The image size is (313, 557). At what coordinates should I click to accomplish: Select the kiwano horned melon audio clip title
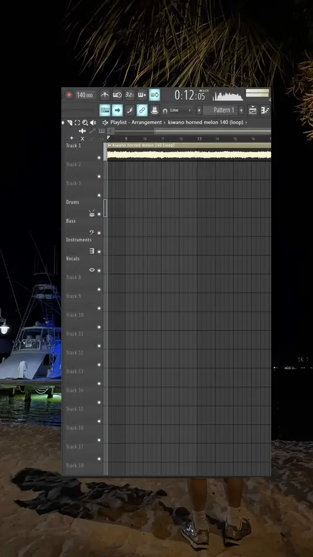click(x=143, y=145)
